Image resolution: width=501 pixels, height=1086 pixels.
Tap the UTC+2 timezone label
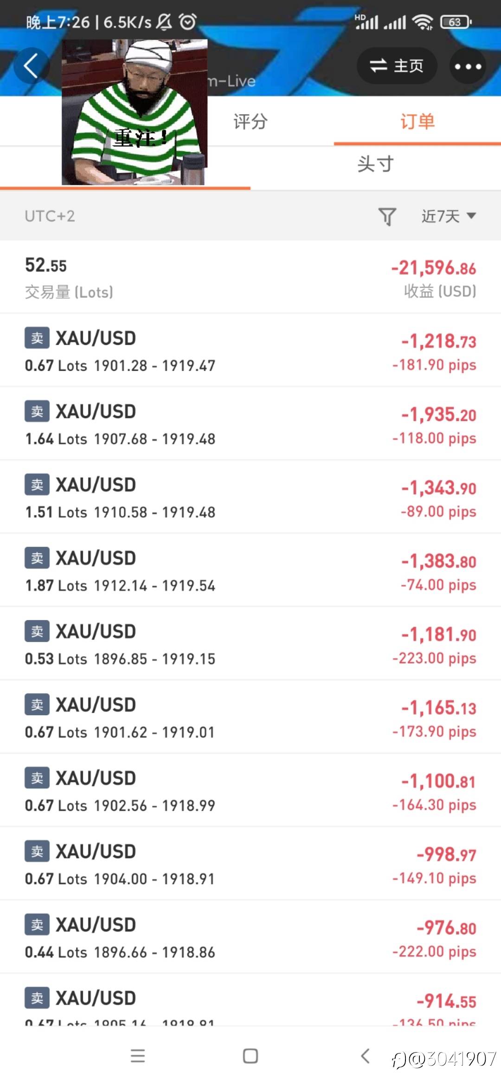[x=50, y=216]
